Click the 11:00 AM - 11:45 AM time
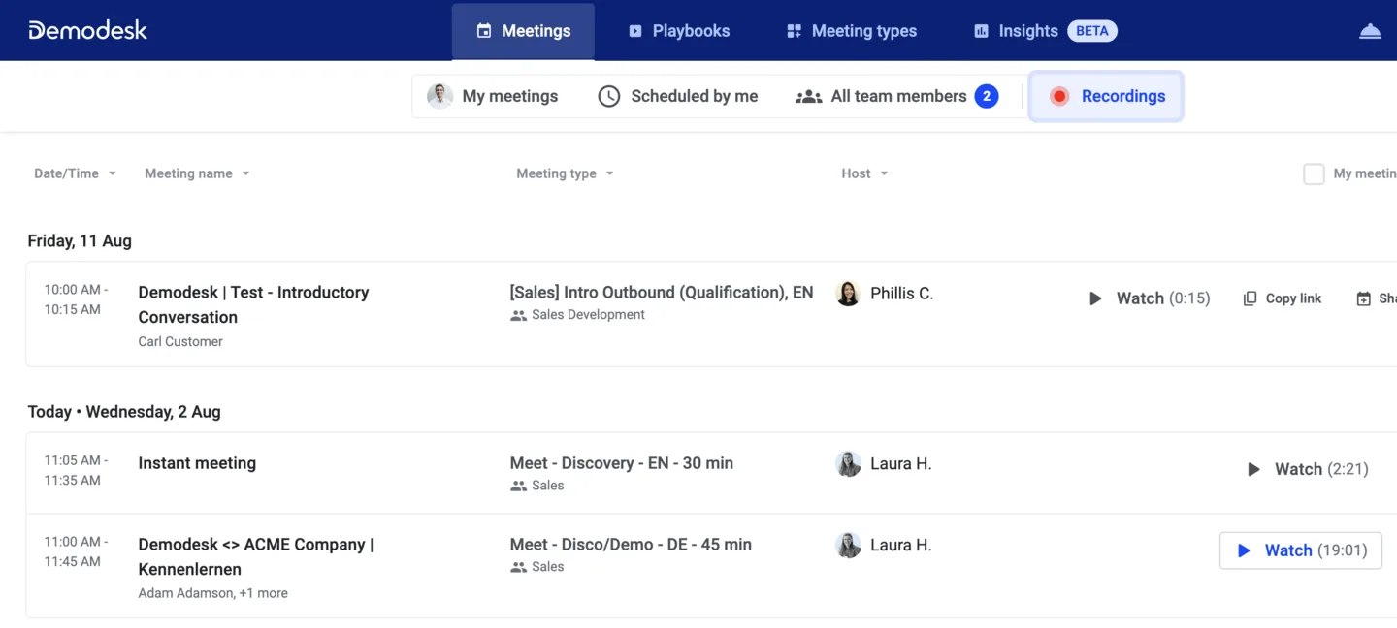This screenshot has width=1397, height=628. click(x=76, y=551)
